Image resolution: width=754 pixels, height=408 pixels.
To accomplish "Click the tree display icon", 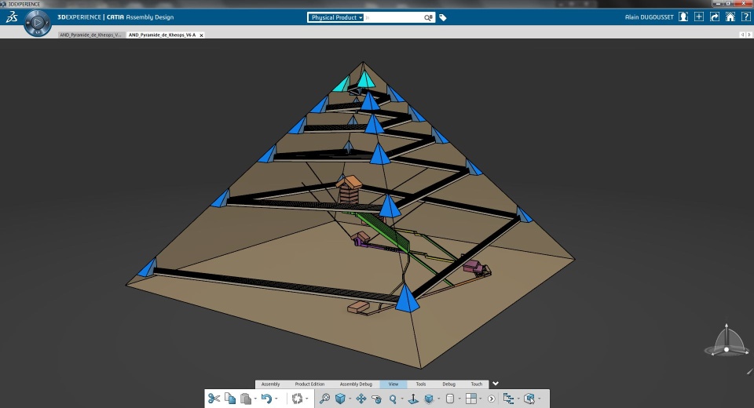I will click(508, 399).
